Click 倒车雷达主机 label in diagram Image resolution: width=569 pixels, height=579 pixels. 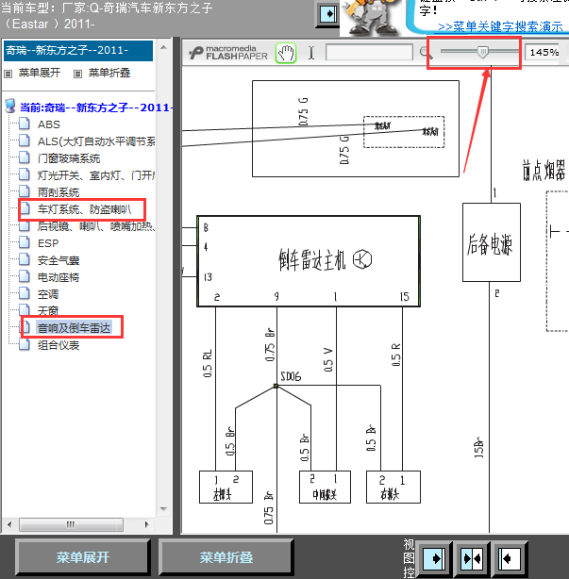coord(311,259)
